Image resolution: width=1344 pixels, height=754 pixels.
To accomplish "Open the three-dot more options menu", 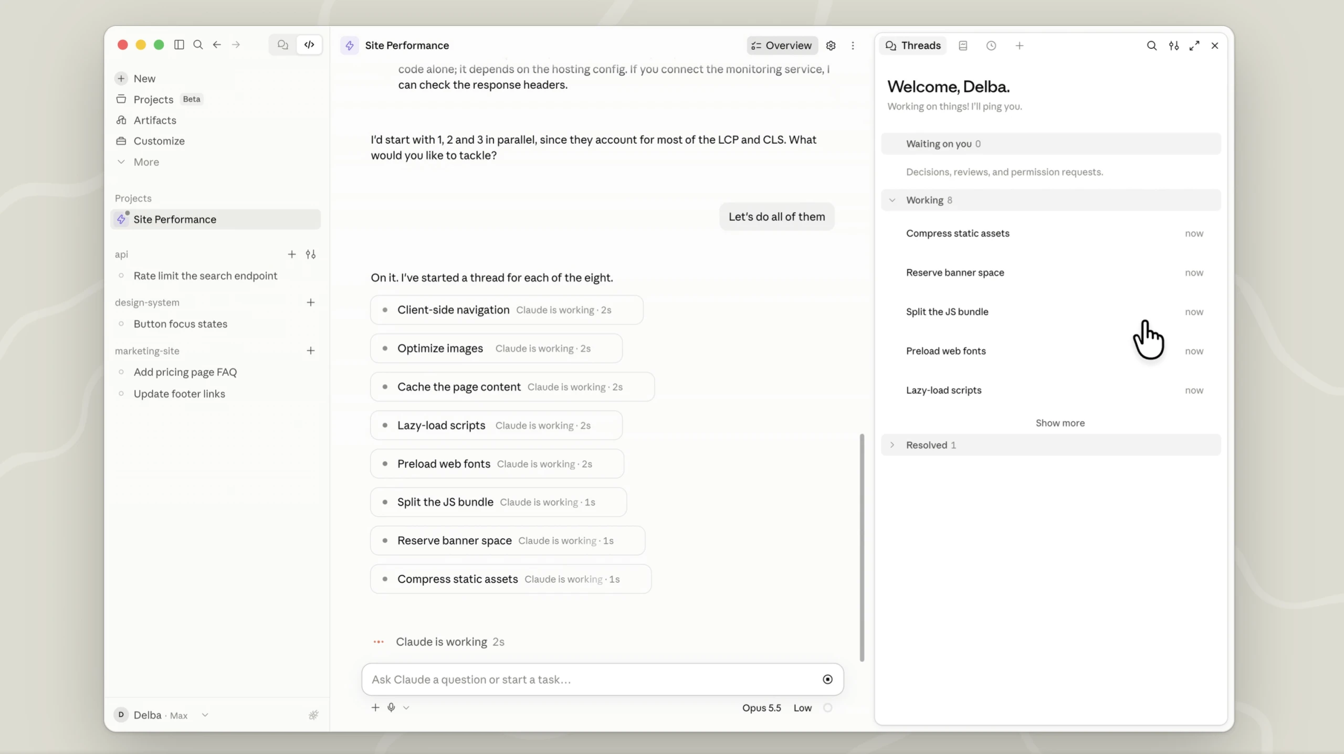I will tap(853, 46).
